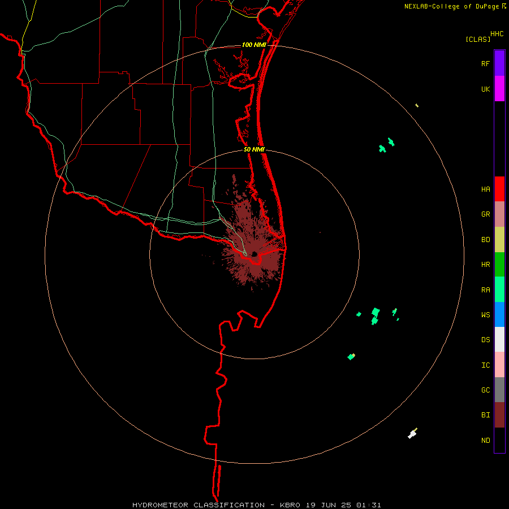Click the BI brown legend swatch
509x509 pixels.
(x=499, y=415)
